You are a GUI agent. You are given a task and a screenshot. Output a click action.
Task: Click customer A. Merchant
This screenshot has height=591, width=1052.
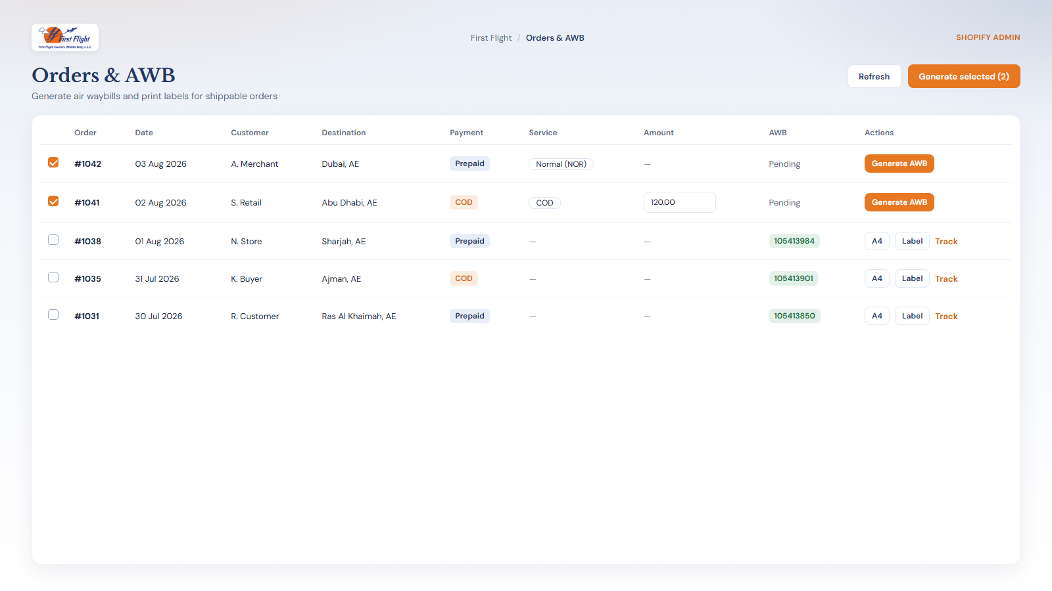[254, 164]
